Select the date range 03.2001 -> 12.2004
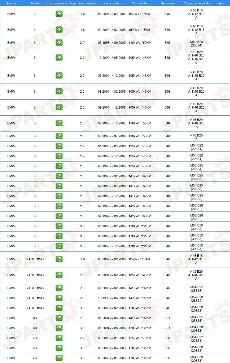This screenshot has width=230, height=363. coord(112,76)
